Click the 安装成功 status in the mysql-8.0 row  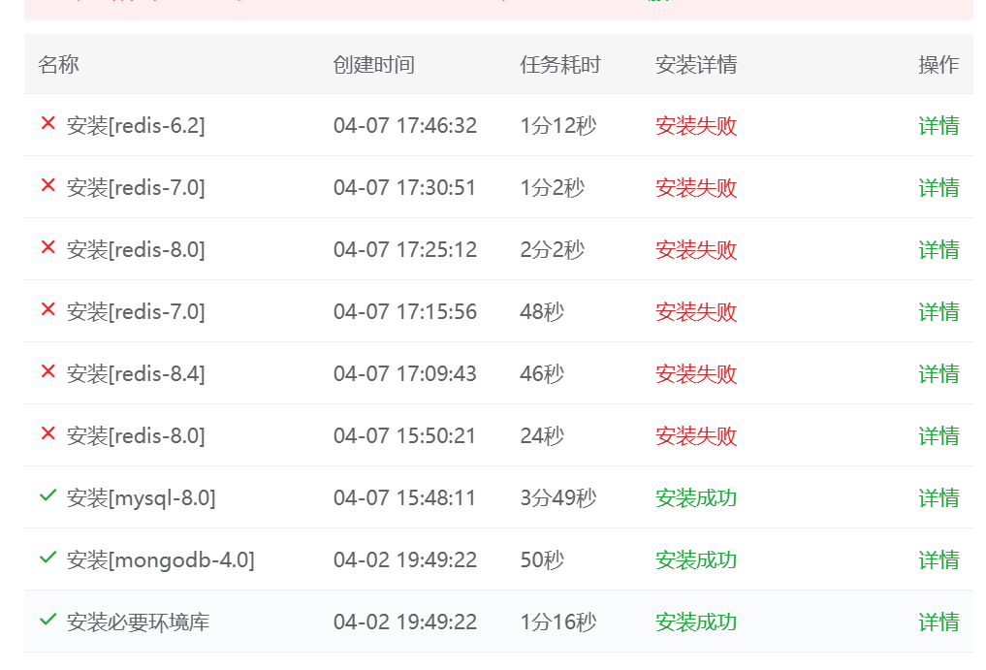pos(696,497)
